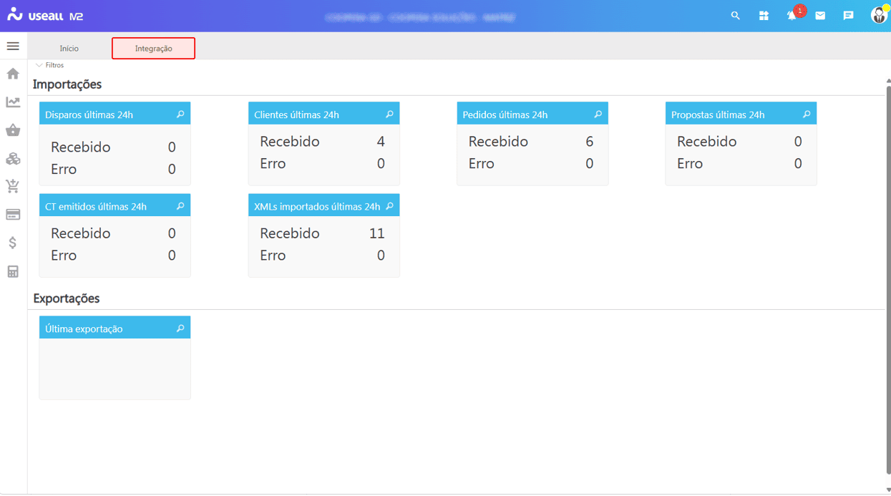The image size is (891, 496).
Task: Switch to the Início tab
Action: tap(69, 49)
